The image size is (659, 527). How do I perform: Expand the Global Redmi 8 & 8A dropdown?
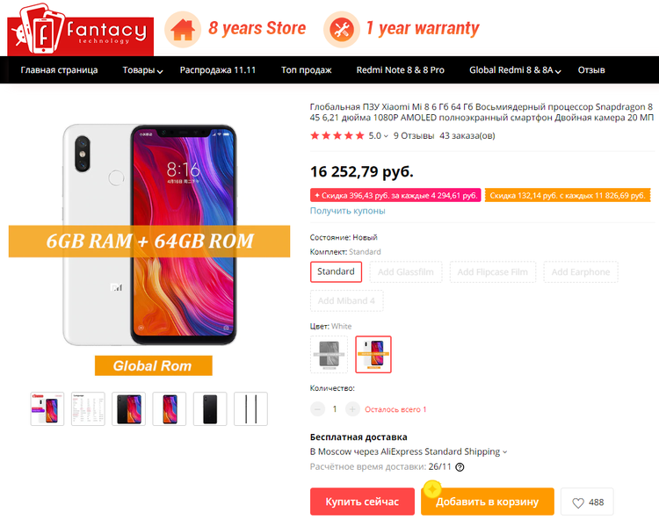pos(515,70)
